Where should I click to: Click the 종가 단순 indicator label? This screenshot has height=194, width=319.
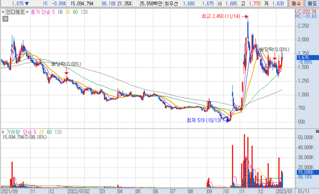pyautogui.click(x=40, y=12)
